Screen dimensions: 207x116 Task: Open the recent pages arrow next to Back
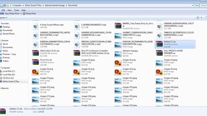tap(5, 5)
